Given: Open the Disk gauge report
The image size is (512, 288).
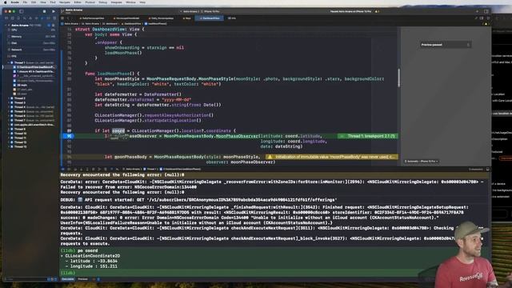Looking at the screenshot, I should click(x=31, y=43).
